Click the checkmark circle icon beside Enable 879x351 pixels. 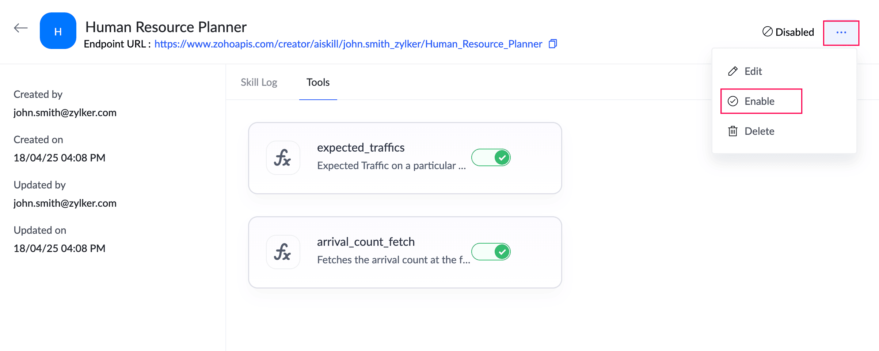pyautogui.click(x=733, y=101)
